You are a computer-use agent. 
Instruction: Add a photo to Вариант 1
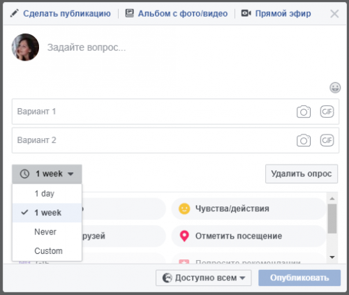[304, 112]
